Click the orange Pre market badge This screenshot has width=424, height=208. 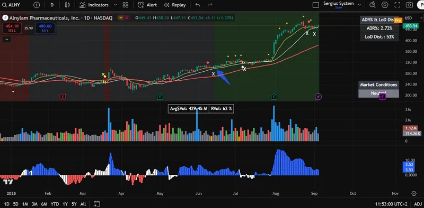coord(398,20)
